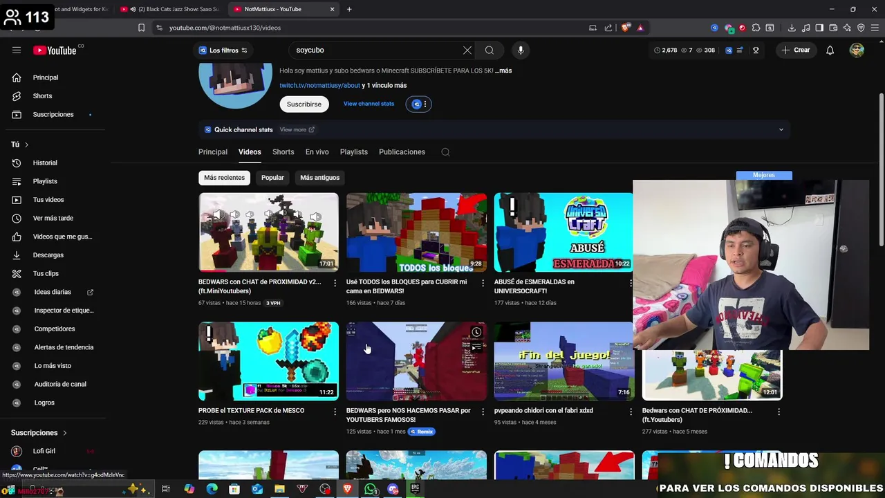Open Suscripciones in the left sidebar
The image size is (885, 498).
click(x=53, y=114)
